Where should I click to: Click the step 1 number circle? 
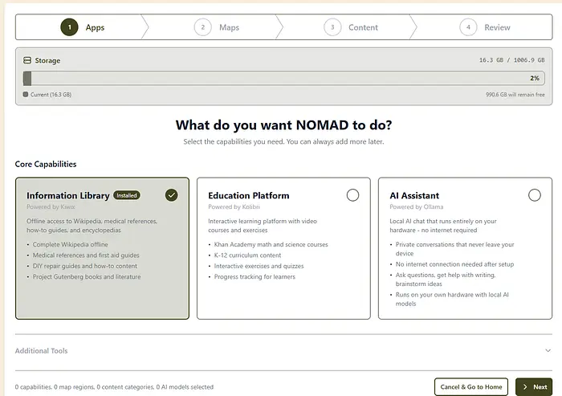point(70,27)
